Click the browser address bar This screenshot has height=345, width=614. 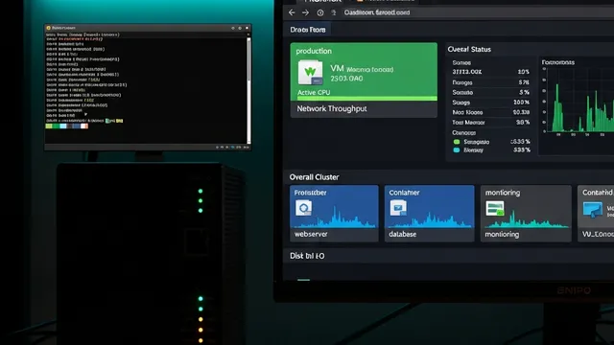(x=478, y=12)
